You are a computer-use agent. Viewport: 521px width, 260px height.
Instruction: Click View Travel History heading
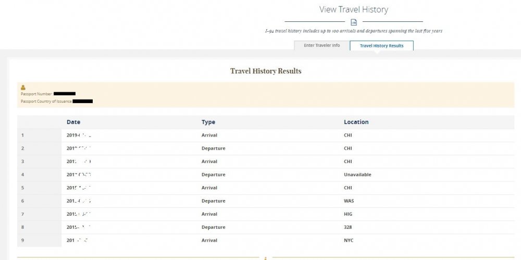(x=354, y=10)
